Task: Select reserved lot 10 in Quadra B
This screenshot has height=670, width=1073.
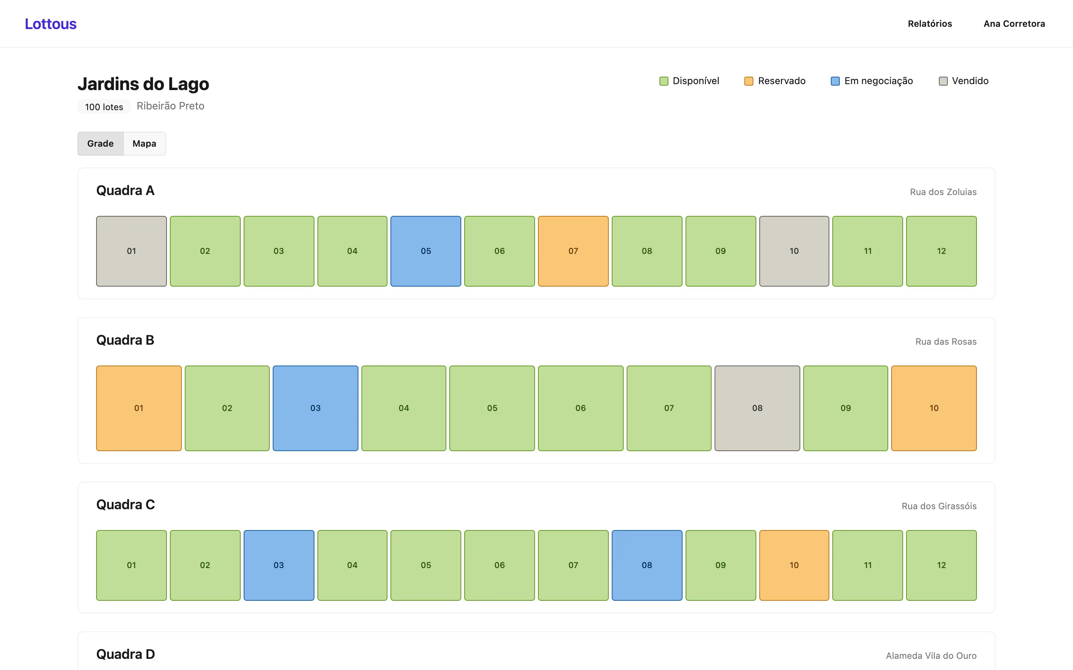Action: tap(934, 408)
